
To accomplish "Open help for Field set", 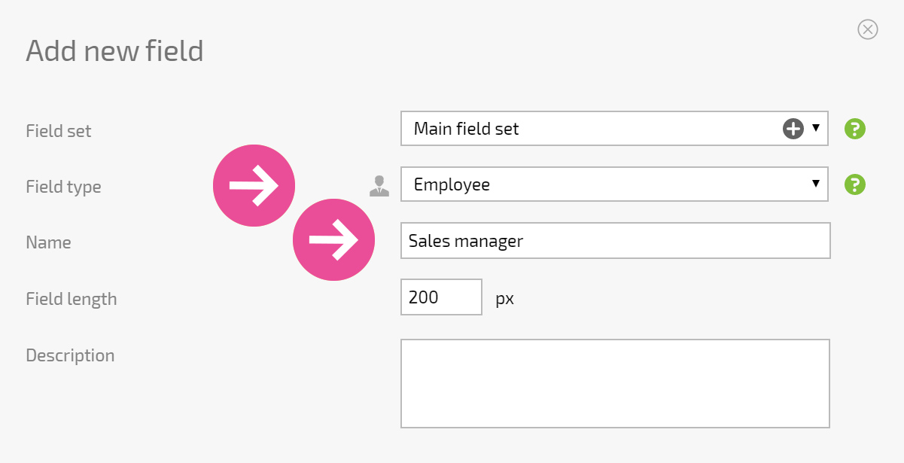I will click(855, 129).
